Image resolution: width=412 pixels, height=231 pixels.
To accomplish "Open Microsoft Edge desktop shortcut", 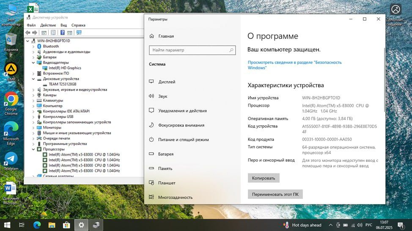I will click(11, 134).
